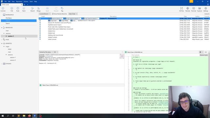The width and height of the screenshot is (210, 118).
Task: Select History in Workspace
Action: click(x=19, y=21)
